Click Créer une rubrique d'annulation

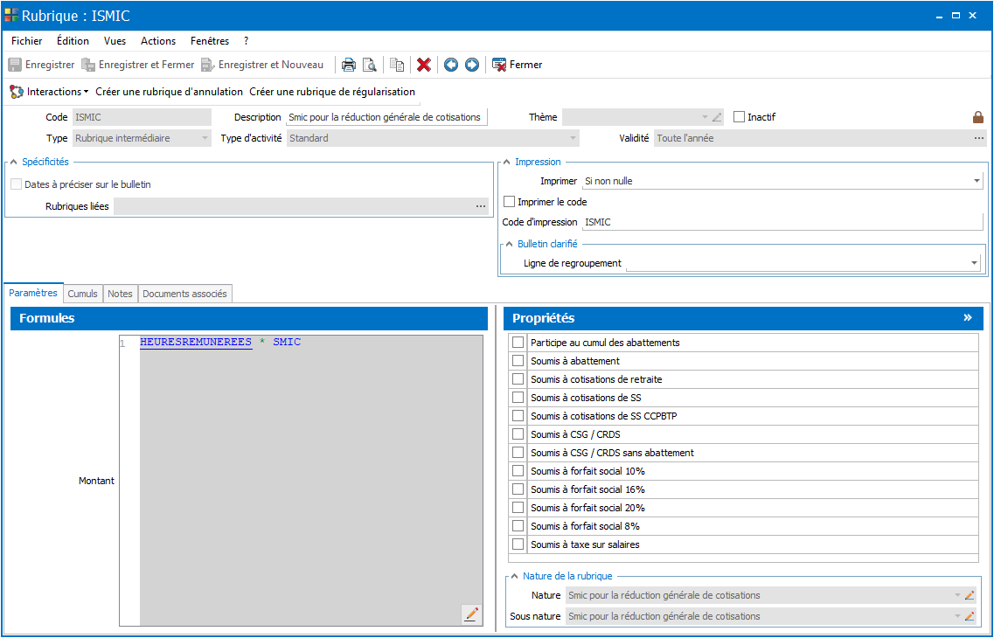[170, 92]
